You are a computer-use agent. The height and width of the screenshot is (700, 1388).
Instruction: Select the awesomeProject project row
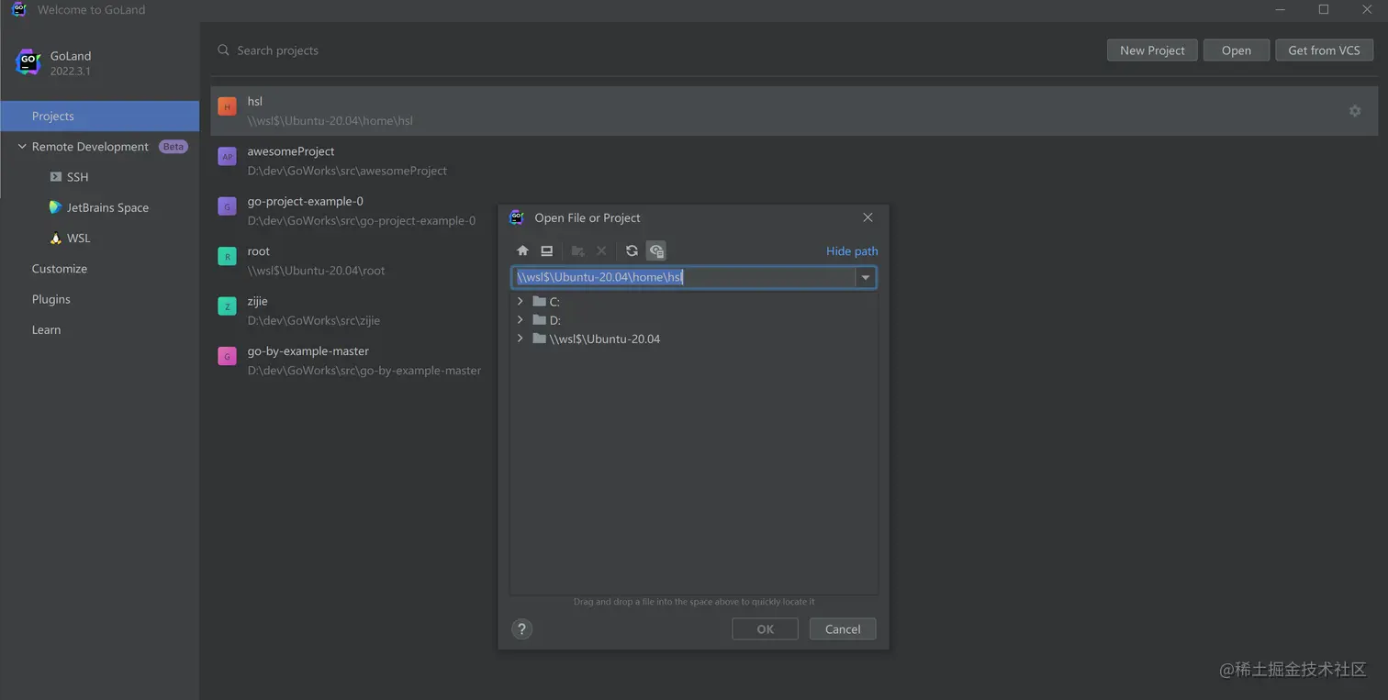pyautogui.click(x=794, y=161)
